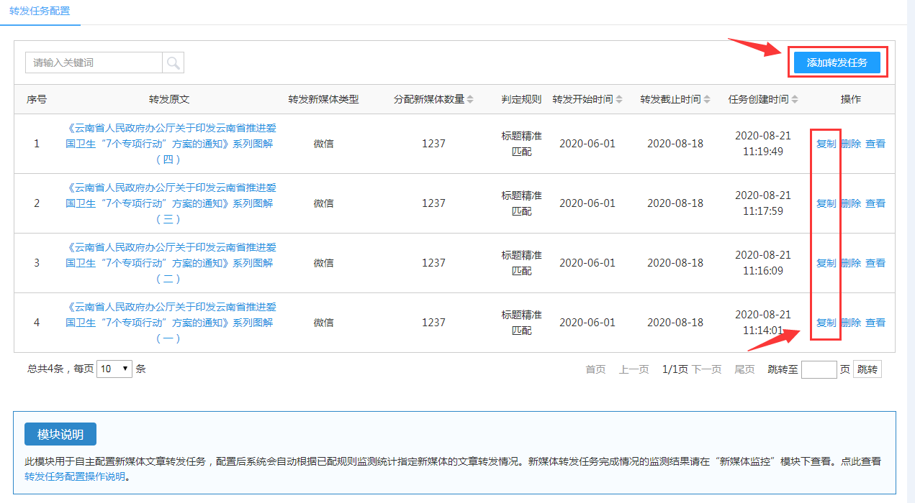The height and width of the screenshot is (503, 915).
Task: Focus the keyword search input field
Action: pos(94,63)
